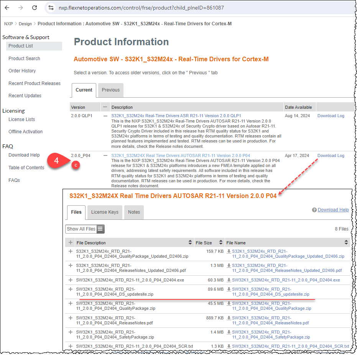Select Product Search in the sidebar

click(24, 59)
